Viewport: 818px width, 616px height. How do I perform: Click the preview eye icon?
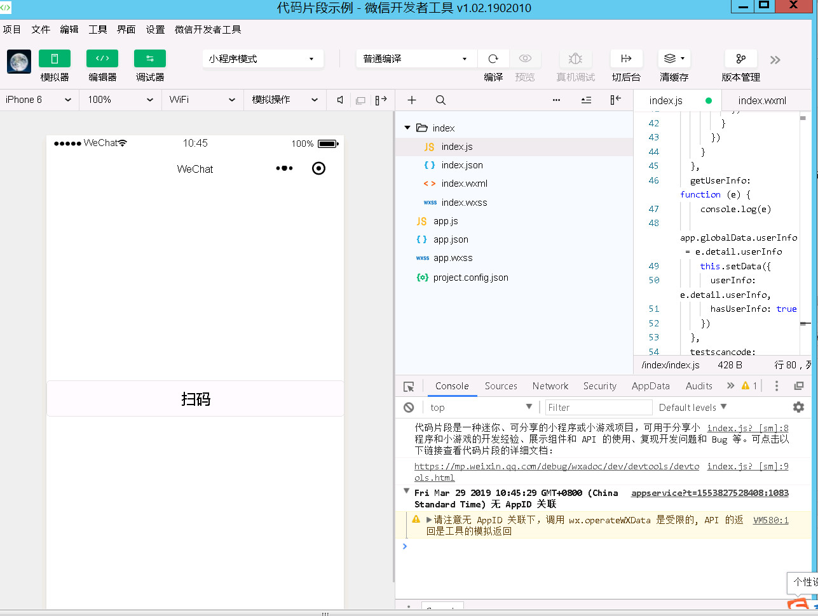[525, 58]
